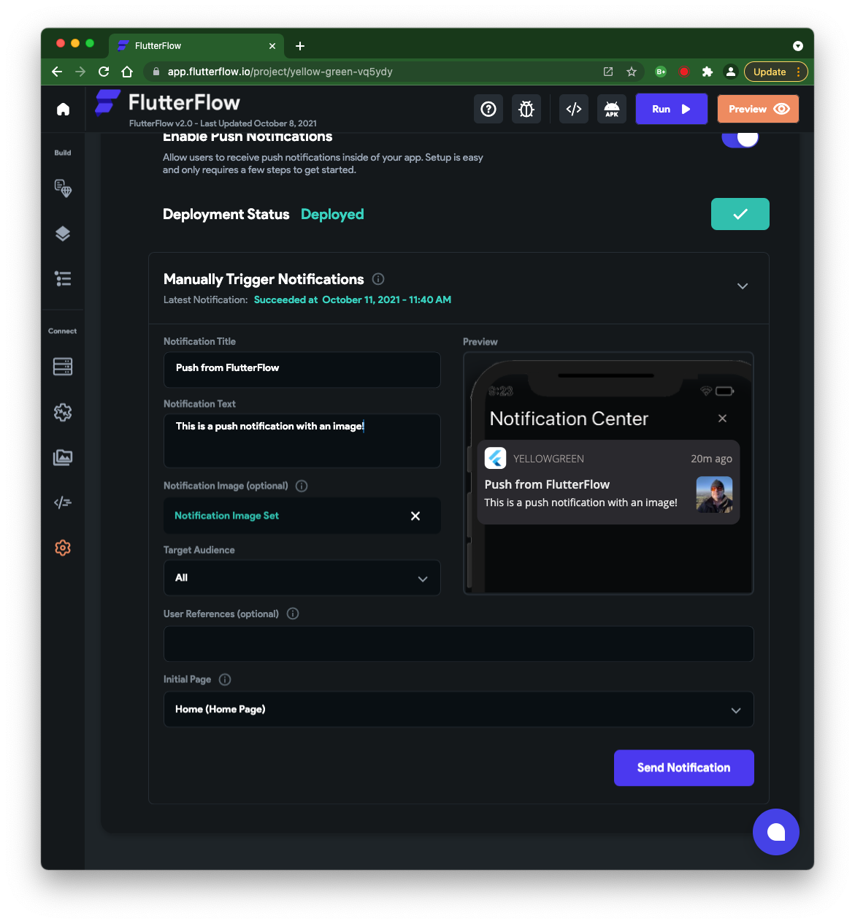Open the Help icon in the top bar
The height and width of the screenshot is (924, 855).
[488, 108]
